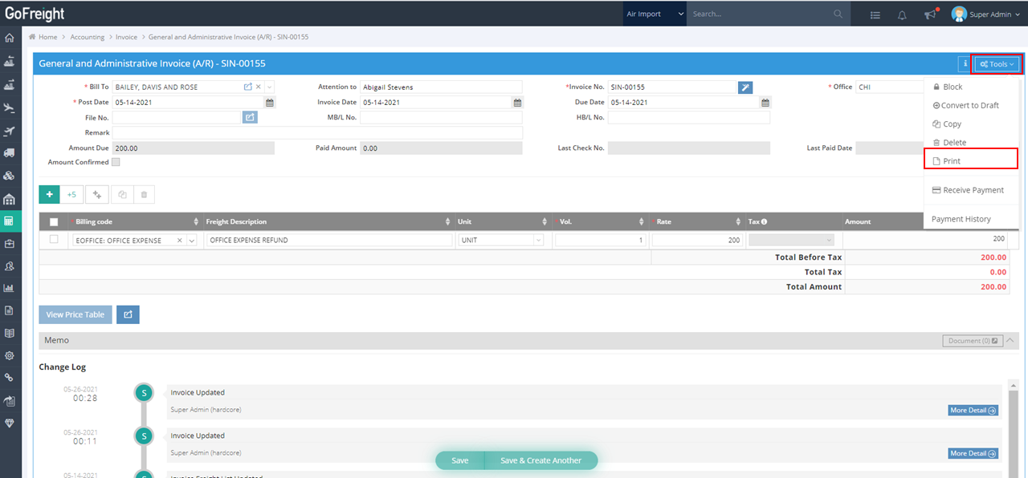Toggle the Amount Confirmed checkbox
1028x478 pixels.
click(x=116, y=162)
